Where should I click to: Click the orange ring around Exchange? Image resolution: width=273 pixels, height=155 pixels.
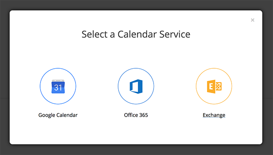[x=196, y=86]
